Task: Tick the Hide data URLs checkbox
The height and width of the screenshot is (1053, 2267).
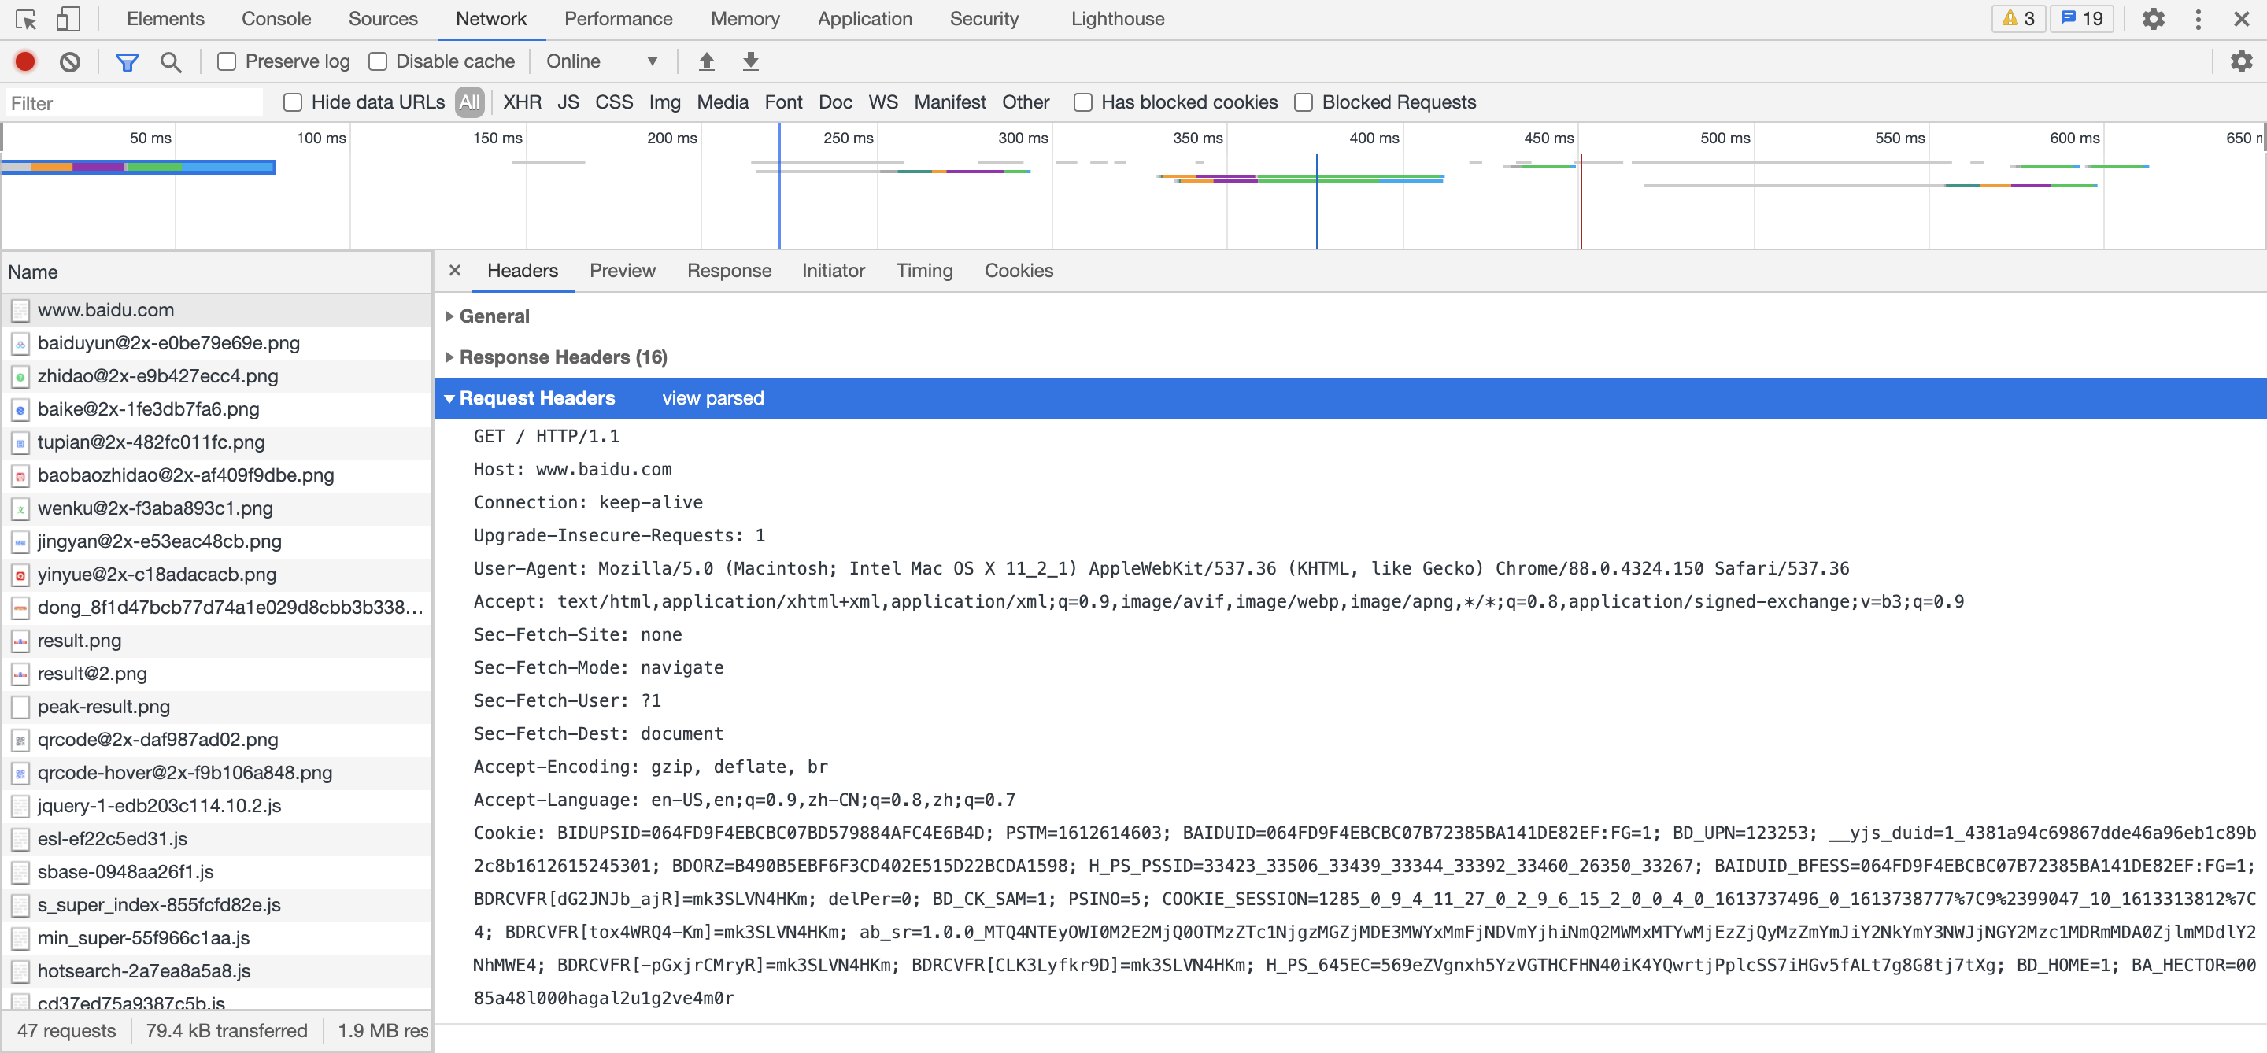Action: (x=293, y=103)
